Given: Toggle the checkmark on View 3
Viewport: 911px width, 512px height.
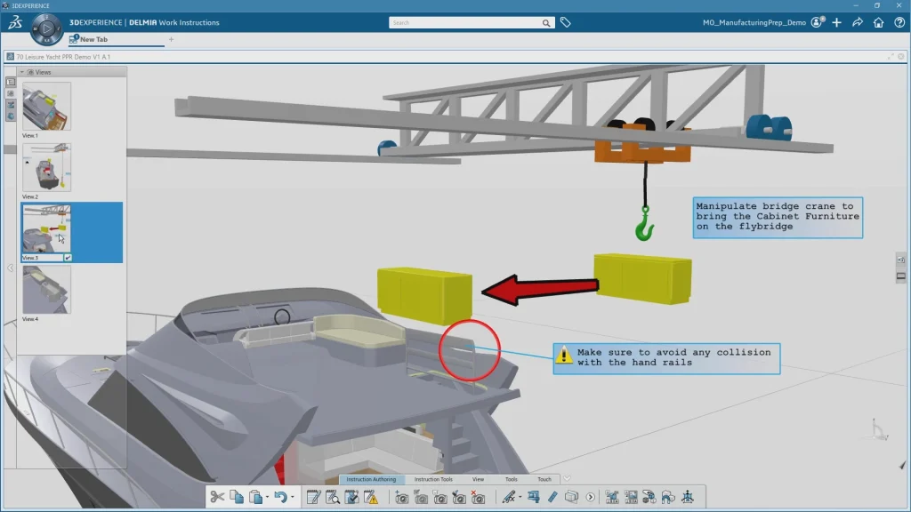Looking at the screenshot, I should pyautogui.click(x=68, y=257).
